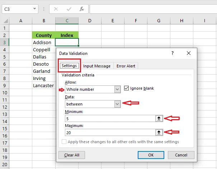
Task: Select column G header
Action: tap(159, 21)
